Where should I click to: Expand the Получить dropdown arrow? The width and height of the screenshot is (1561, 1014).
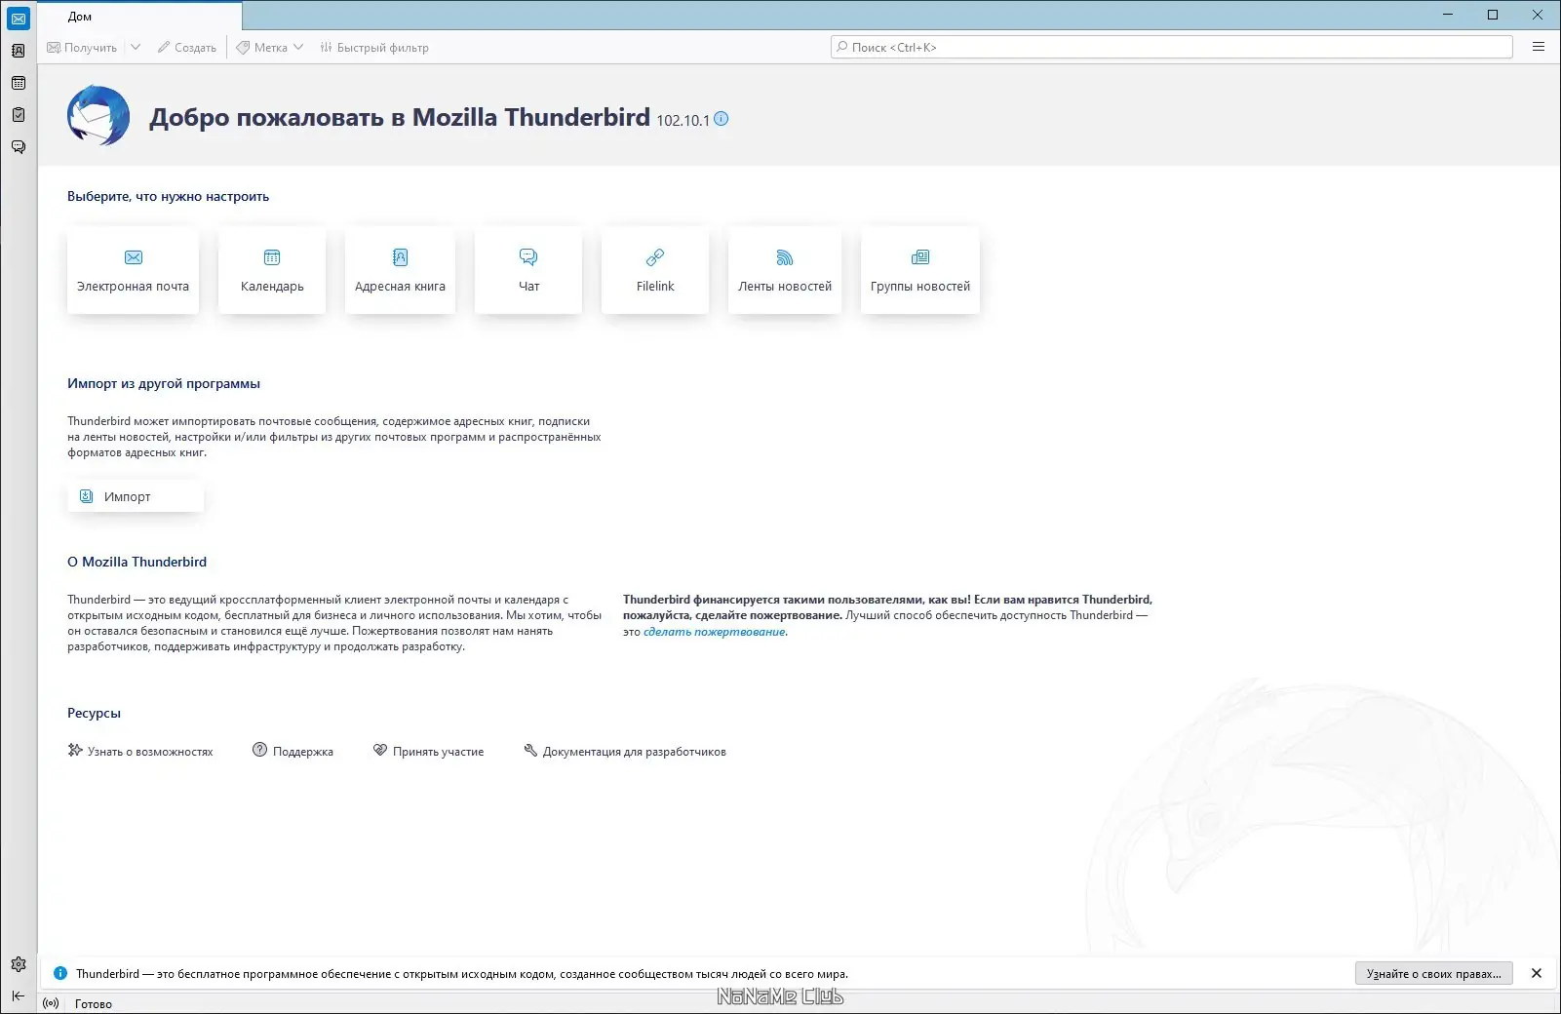point(136,47)
